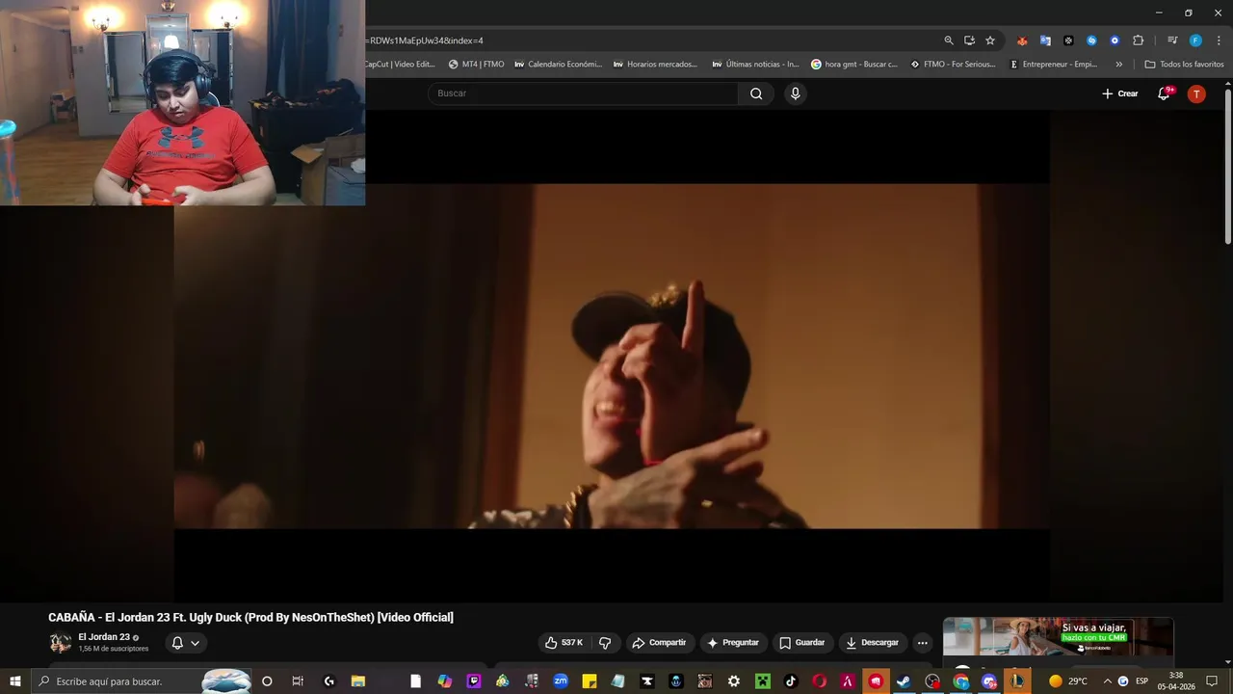Open the Últimas noticias bookmark
Image resolution: width=1233 pixels, height=694 pixels.
pos(755,65)
